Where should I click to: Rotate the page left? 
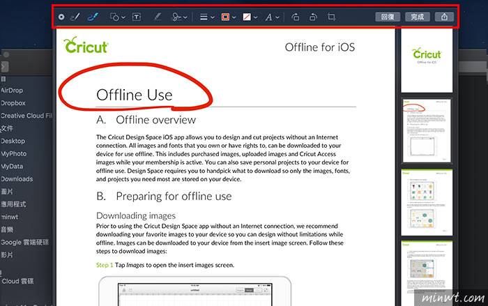point(296,17)
